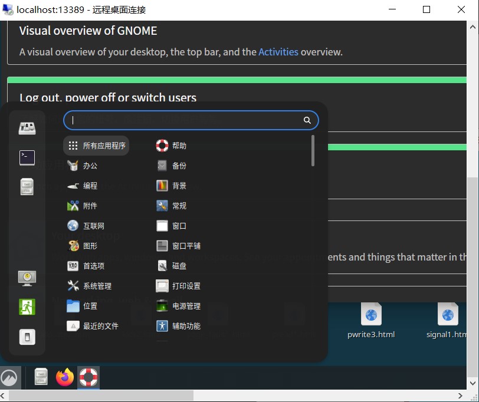Log out using the green exit icon

[27, 307]
